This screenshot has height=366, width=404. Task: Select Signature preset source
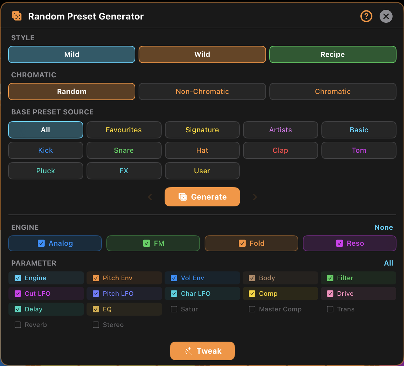tap(202, 130)
